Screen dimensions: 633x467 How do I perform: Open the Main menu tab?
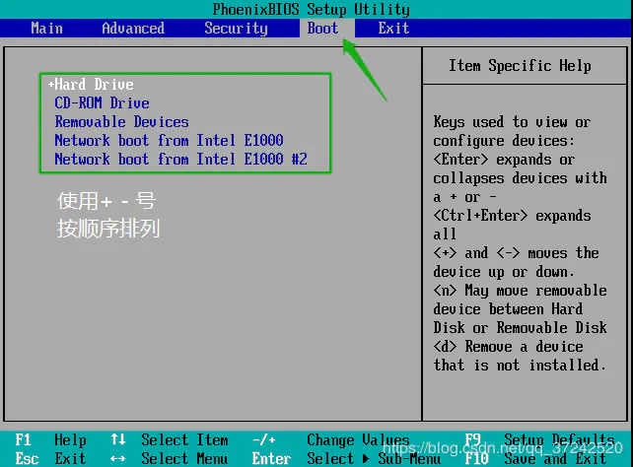coord(46,29)
